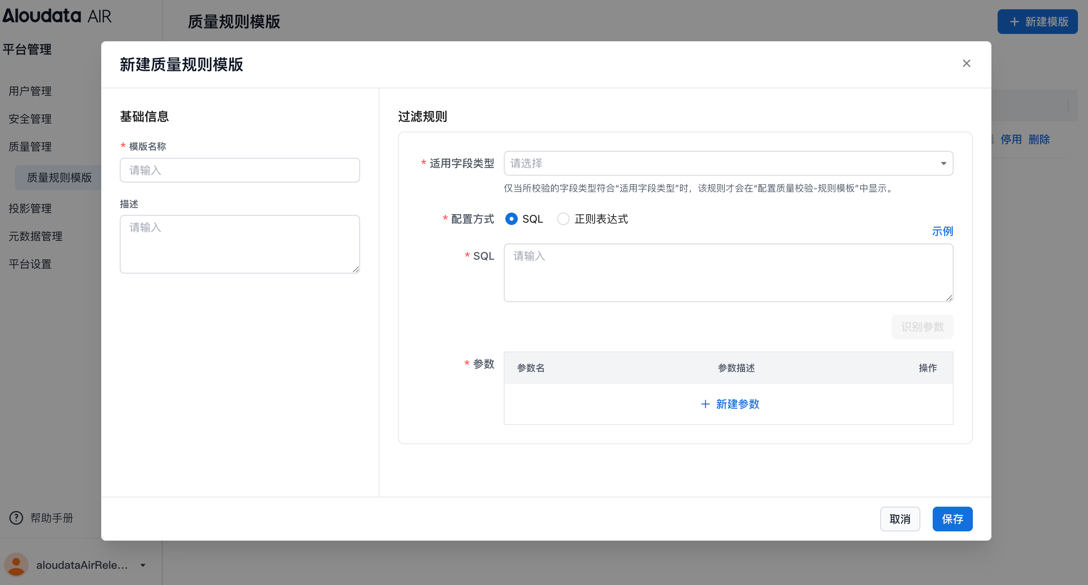Select the SQL configuration radio button
Viewport: 1088px width, 585px height.
point(512,219)
